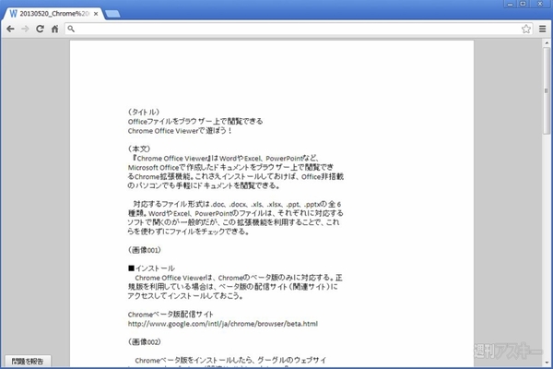Screen dimensions: 553x369
Task: Click the line 'Chrome Office Viewerで遊ぼう！'
Action: pyautogui.click(x=180, y=131)
